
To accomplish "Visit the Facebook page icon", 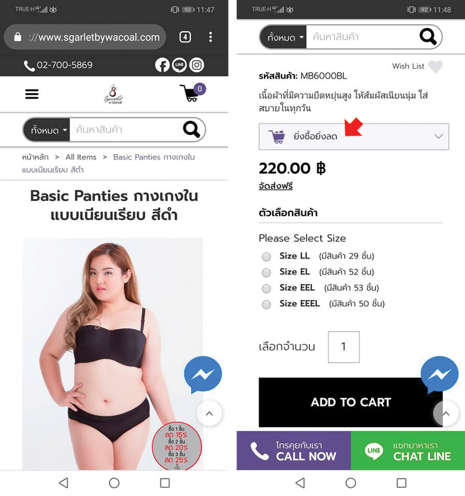I will [162, 65].
